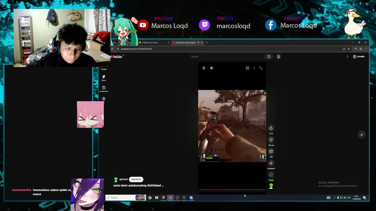This screenshot has width=376, height=211.
Task: Pause the YouTube Short video
Action: coord(204,68)
